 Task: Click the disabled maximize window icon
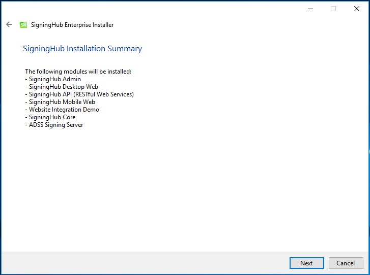(x=333, y=9)
